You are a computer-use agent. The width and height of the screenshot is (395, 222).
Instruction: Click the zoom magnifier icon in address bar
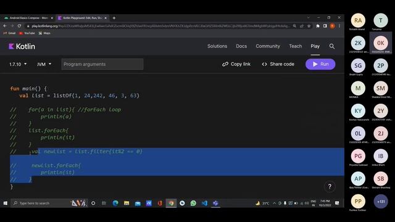294,26
